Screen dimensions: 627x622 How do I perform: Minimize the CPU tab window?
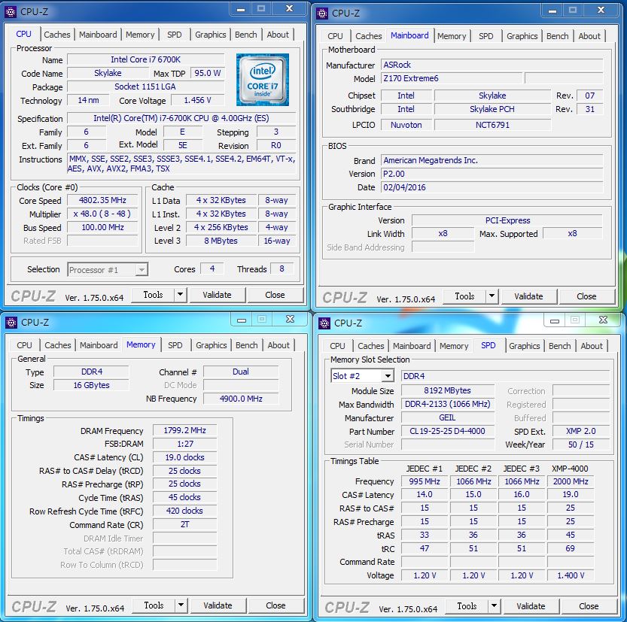241,9
